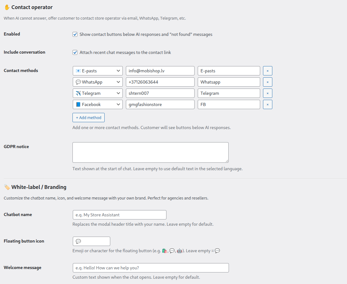Click the Chatbot name input field
Screen dimensions: 347x284
click(x=120, y=215)
